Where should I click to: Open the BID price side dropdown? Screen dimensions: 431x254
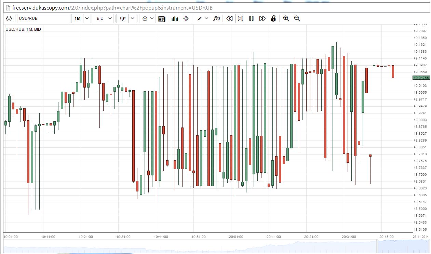tap(104, 18)
